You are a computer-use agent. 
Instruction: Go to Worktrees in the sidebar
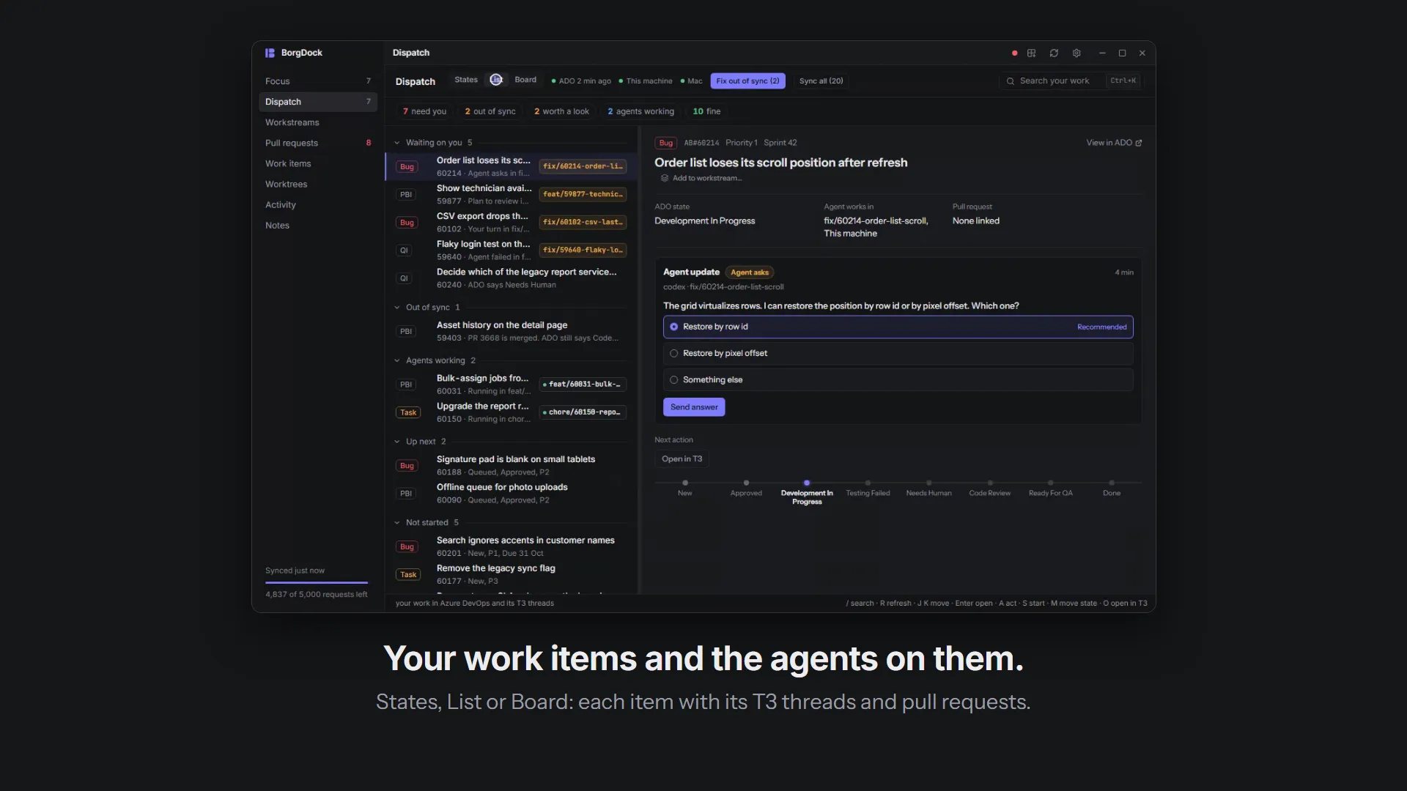(318, 184)
